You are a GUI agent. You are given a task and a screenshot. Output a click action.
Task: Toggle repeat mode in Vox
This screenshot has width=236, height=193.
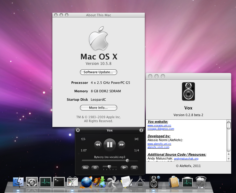coord(83,139)
